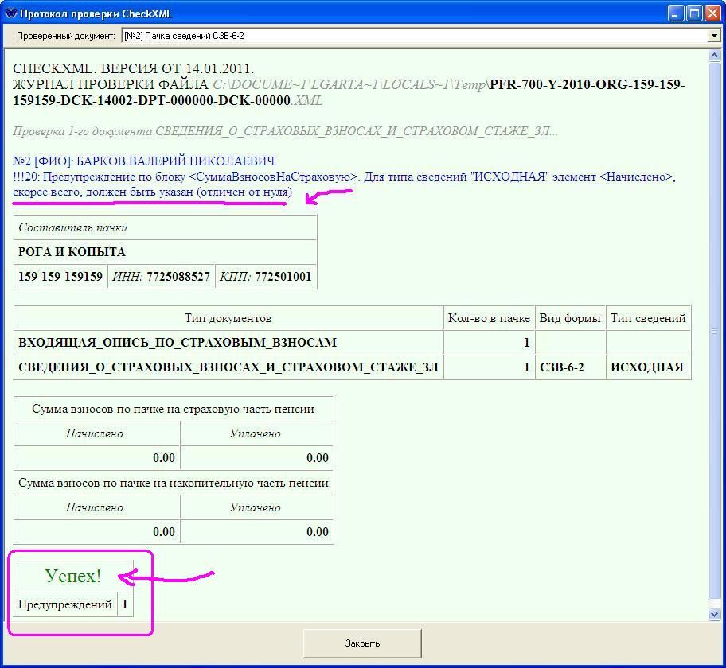The image size is (726, 668).
Task: Click the CheckXML butterfly title icon
Action: click(x=10, y=14)
